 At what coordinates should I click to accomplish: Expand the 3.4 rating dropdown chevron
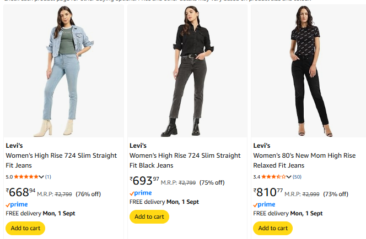tap(289, 177)
